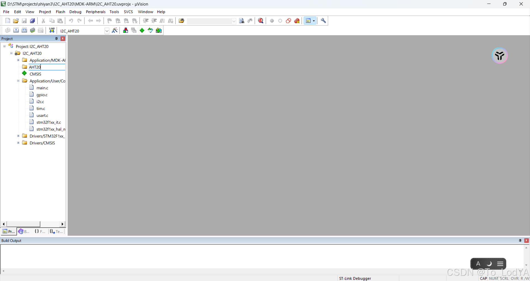Click the Indent selected lines icon

point(146,21)
